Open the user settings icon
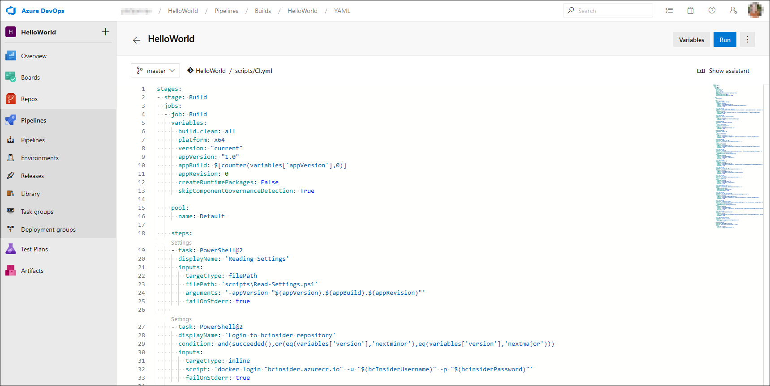The height and width of the screenshot is (386, 770). pos(733,10)
